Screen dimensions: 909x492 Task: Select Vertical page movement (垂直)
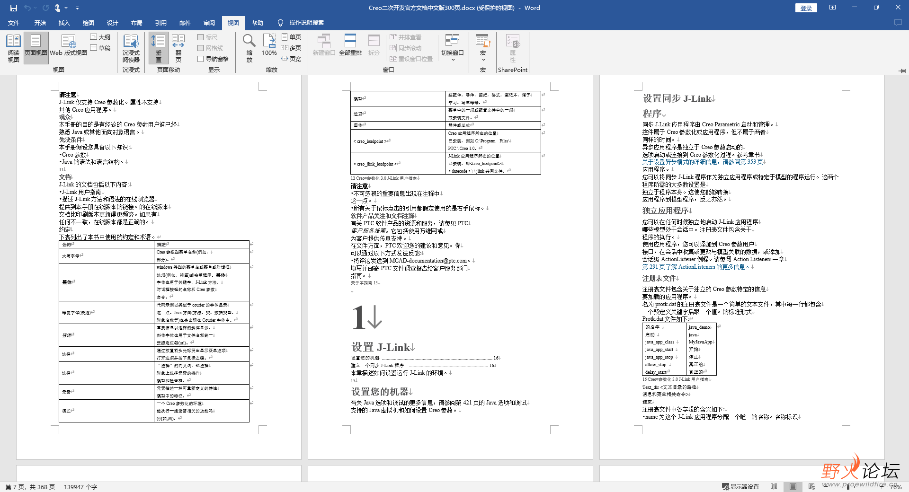(x=159, y=48)
